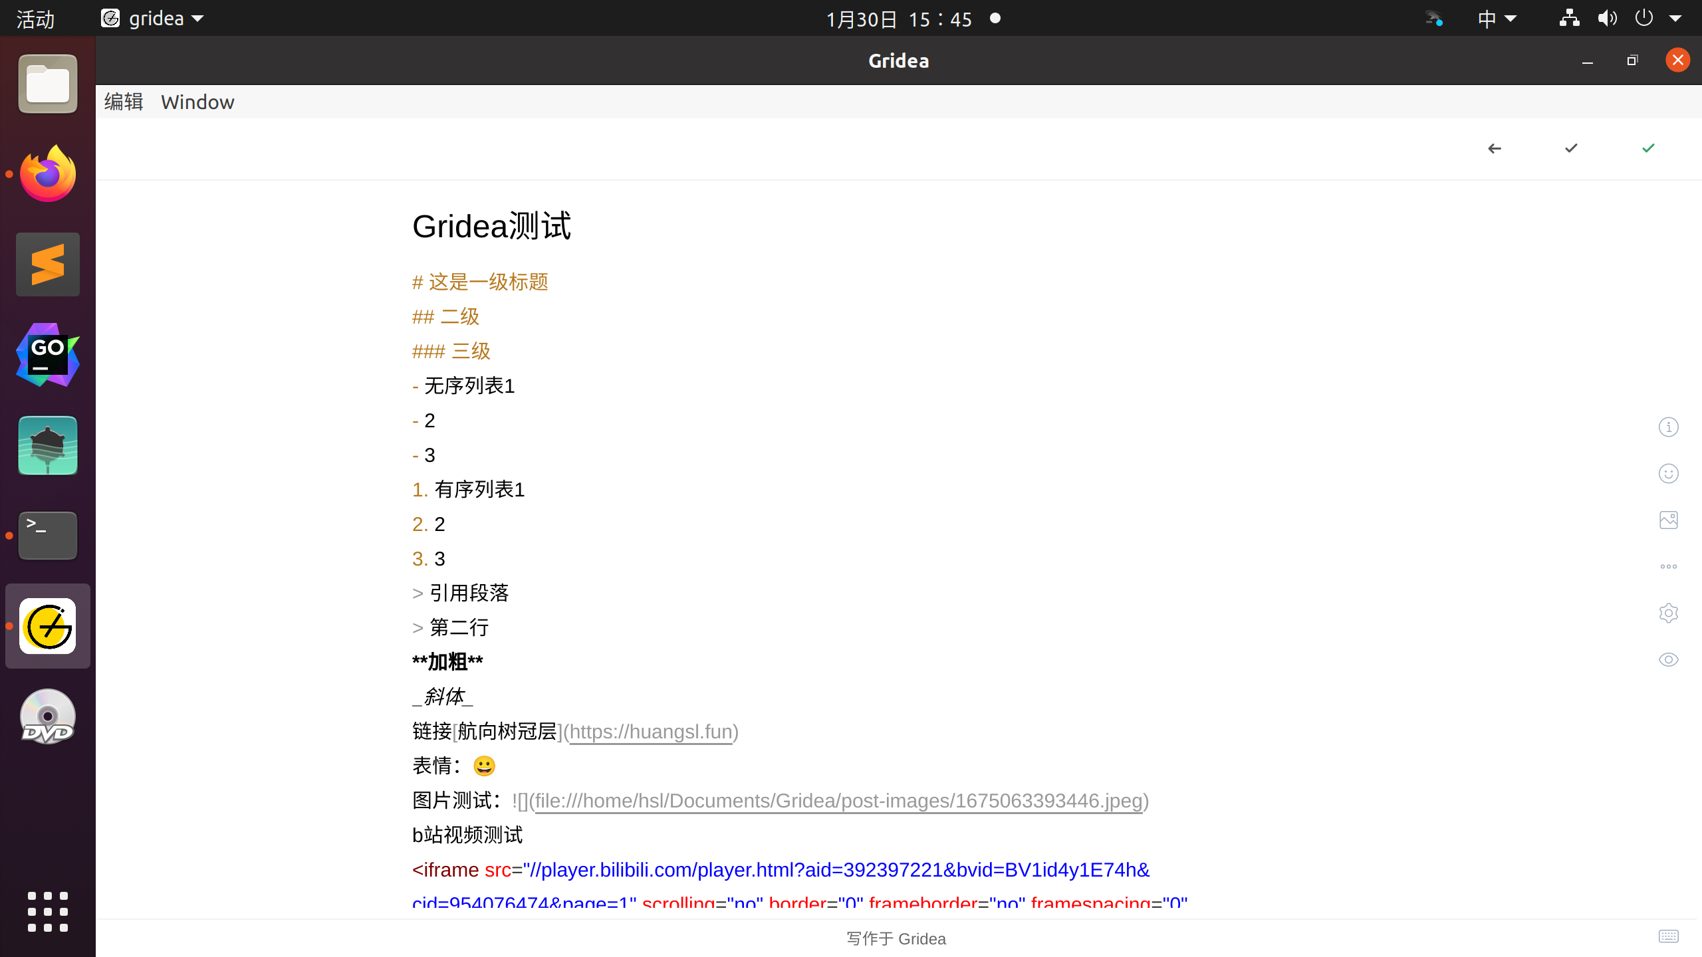Image resolution: width=1702 pixels, height=957 pixels.
Task: Open the Terminal from the dock
Action: [x=47, y=535]
